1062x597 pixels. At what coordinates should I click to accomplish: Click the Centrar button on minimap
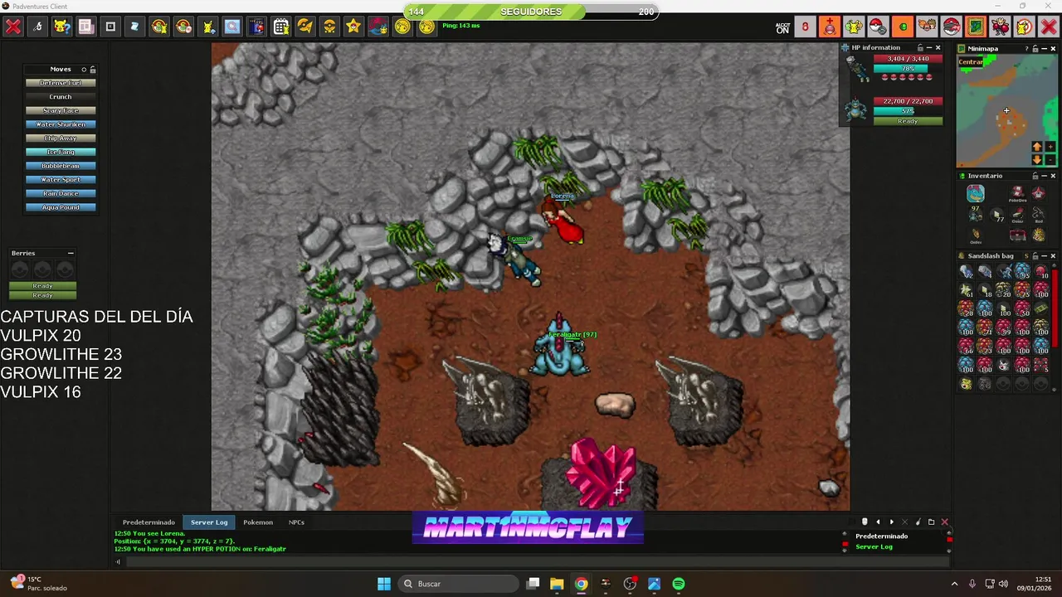point(971,62)
